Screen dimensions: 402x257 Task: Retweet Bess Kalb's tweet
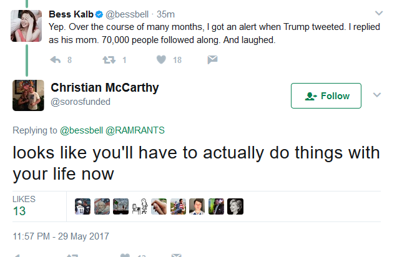pos(109,60)
